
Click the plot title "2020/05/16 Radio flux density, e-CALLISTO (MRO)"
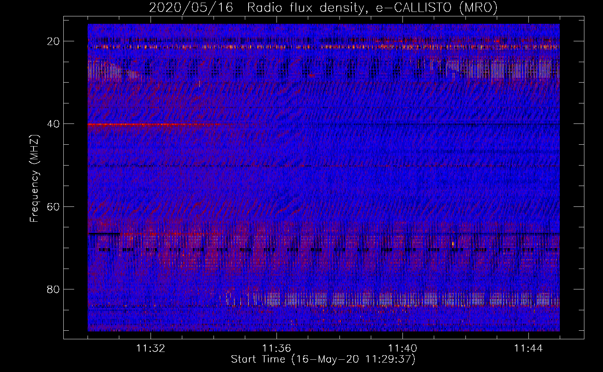[323, 7]
